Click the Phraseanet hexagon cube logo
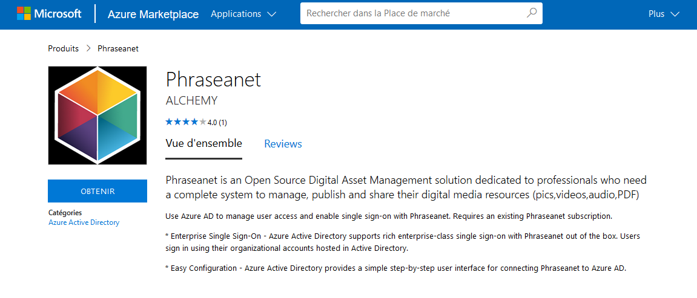Image resolution: width=697 pixels, height=298 pixels. click(x=97, y=115)
